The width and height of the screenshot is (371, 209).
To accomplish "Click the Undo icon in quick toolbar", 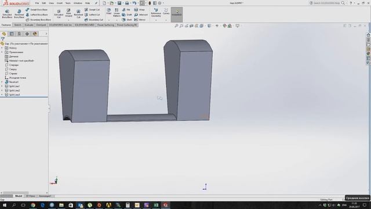I will click(x=134, y=3).
